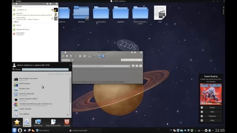Open the output file path dropdown in RecordItNow

pyautogui.click(x=129, y=66)
